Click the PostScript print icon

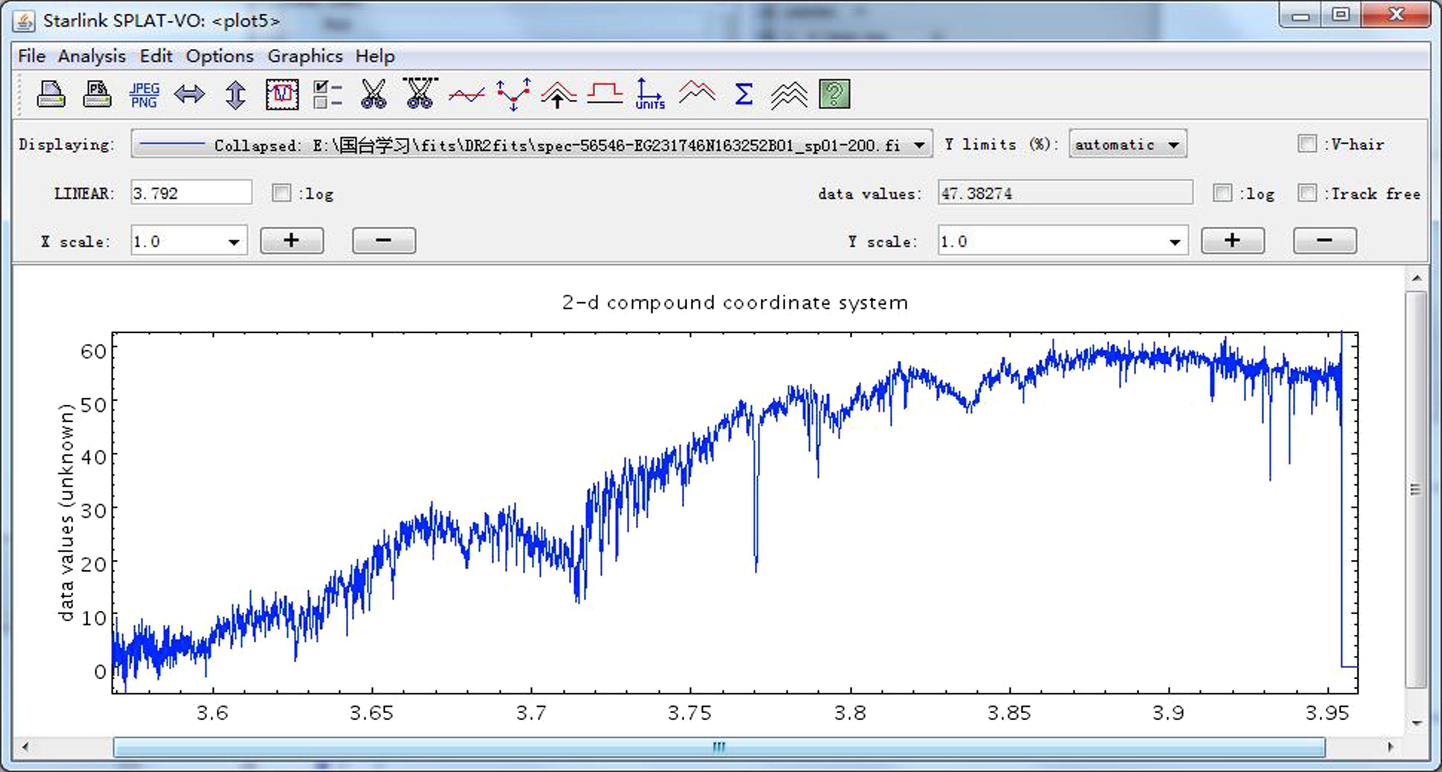pos(97,94)
